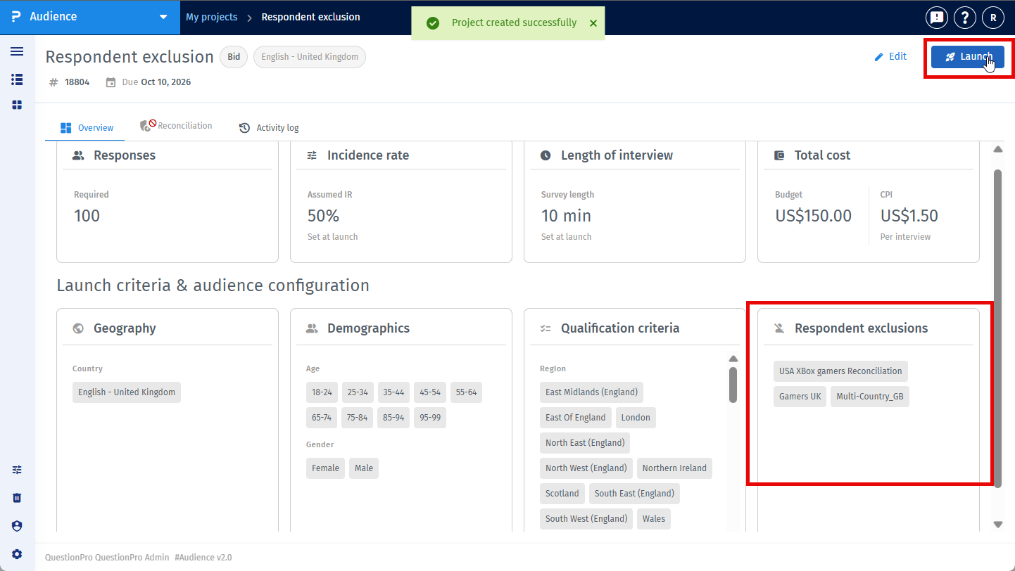
Task: Switch to the Activity log tab
Action: [x=269, y=128]
